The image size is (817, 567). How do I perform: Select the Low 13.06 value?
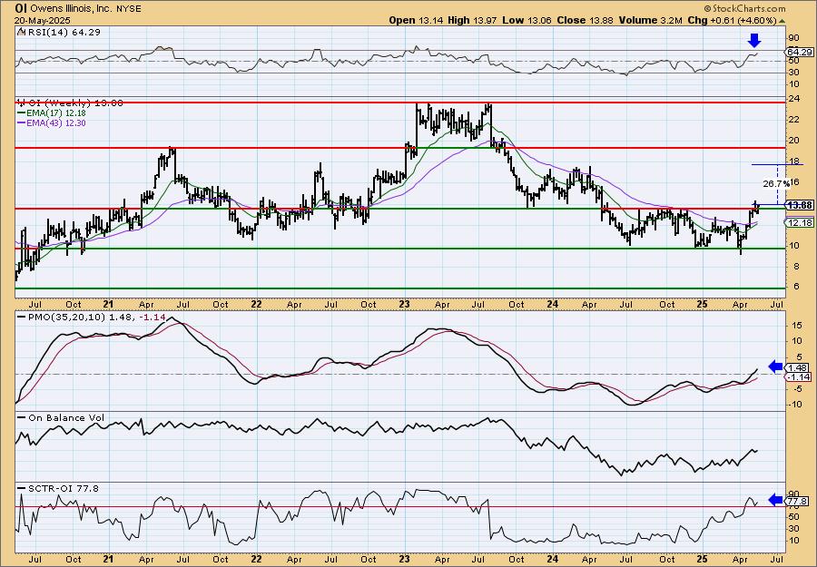pyautogui.click(x=527, y=20)
